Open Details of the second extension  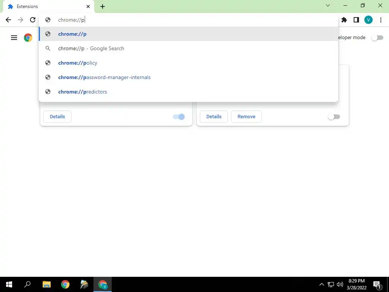point(214,117)
